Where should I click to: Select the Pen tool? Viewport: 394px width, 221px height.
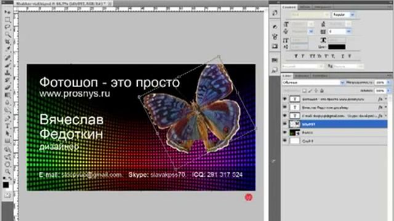7,118
